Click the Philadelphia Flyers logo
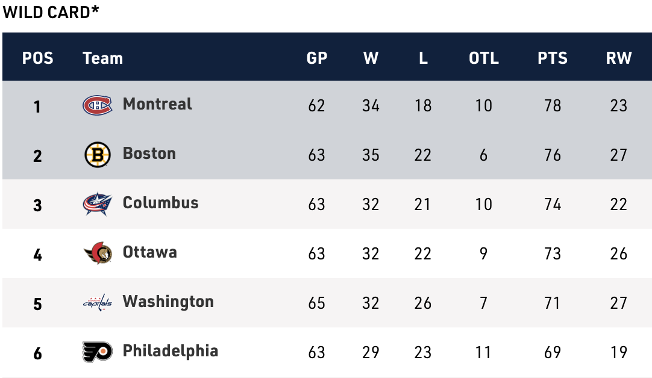This screenshot has height=378, width=652. [97, 352]
